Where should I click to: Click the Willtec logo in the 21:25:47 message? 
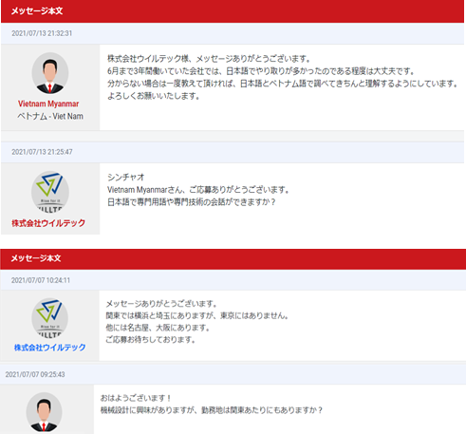pos(50,192)
